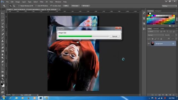Select the Eraser tool

click(x=3, y=47)
